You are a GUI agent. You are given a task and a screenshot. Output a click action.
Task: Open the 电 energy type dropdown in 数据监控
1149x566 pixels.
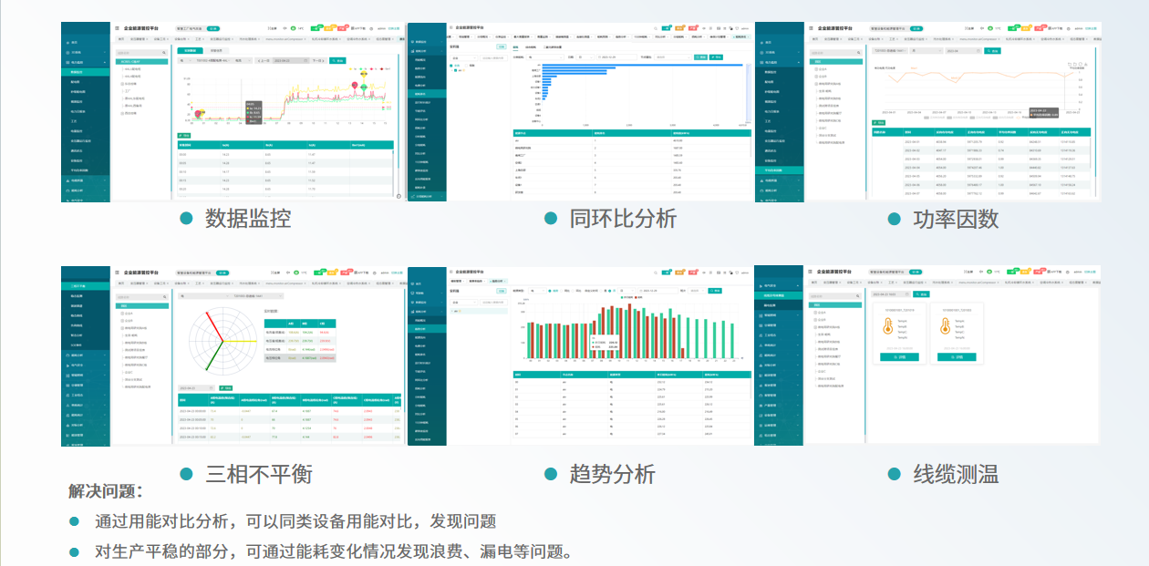(183, 60)
